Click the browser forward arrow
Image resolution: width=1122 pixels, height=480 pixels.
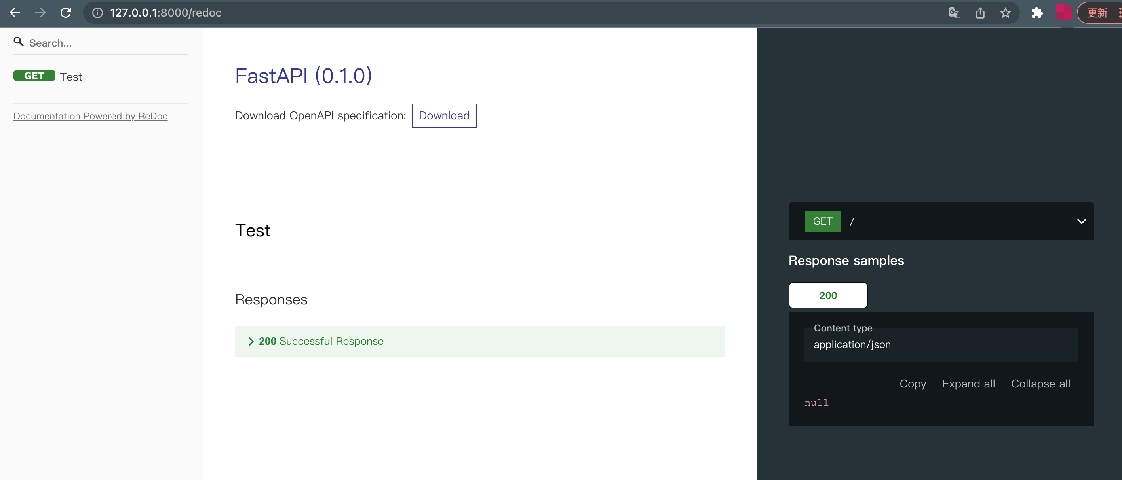[40, 13]
